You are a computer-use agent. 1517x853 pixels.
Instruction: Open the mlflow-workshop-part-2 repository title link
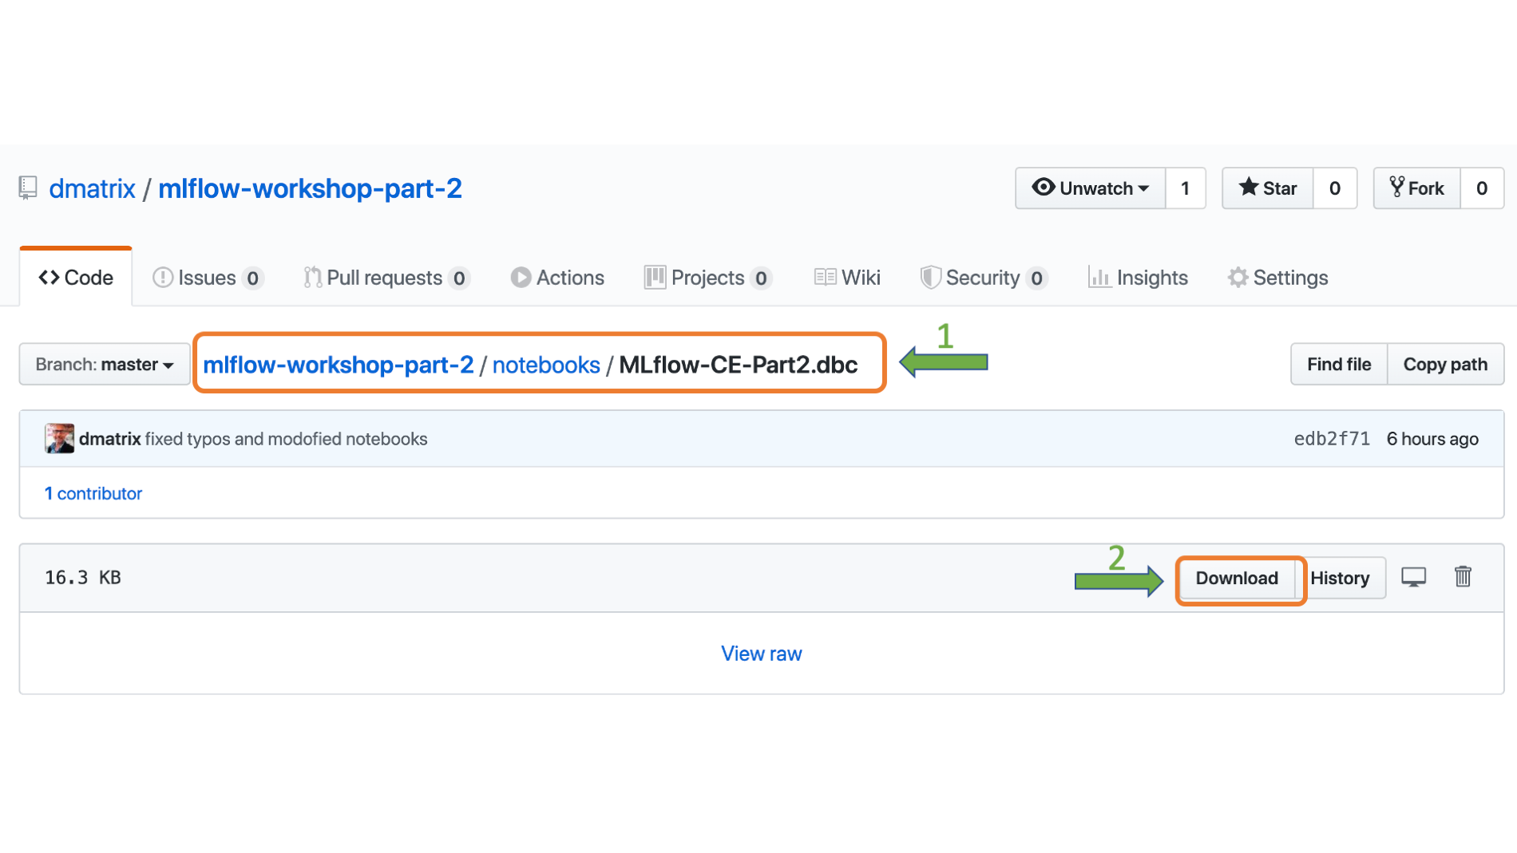coord(310,188)
